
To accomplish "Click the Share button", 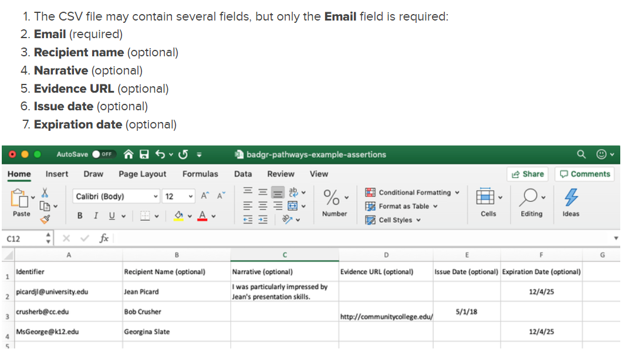I will pos(528,174).
